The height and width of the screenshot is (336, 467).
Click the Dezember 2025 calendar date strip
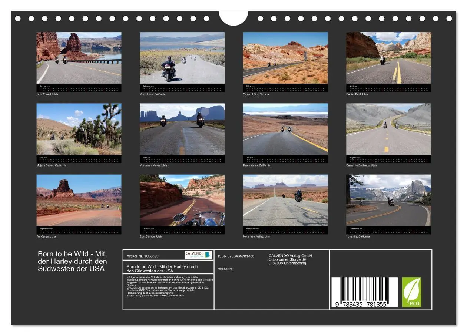(x=388, y=231)
